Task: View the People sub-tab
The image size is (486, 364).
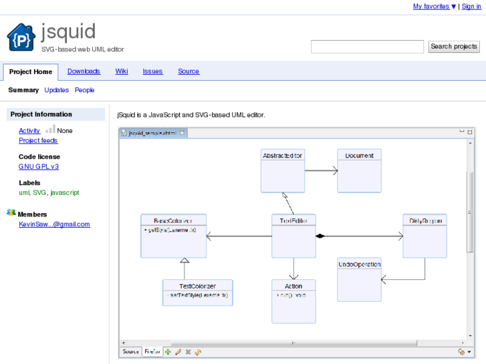Action: pos(84,90)
